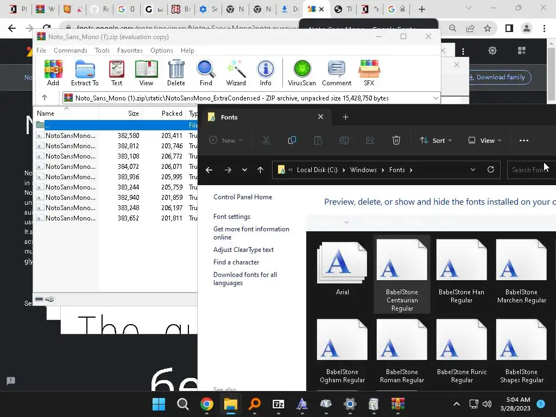
Task: Bookmark page with Chrome star icon
Action: 488,28
